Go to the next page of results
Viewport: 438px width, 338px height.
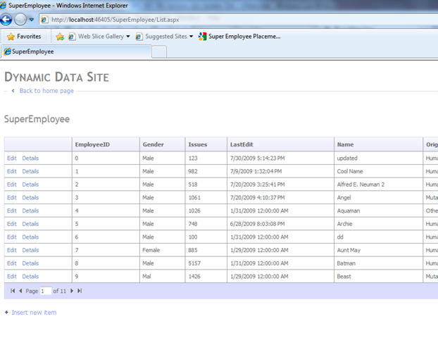[x=72, y=291]
